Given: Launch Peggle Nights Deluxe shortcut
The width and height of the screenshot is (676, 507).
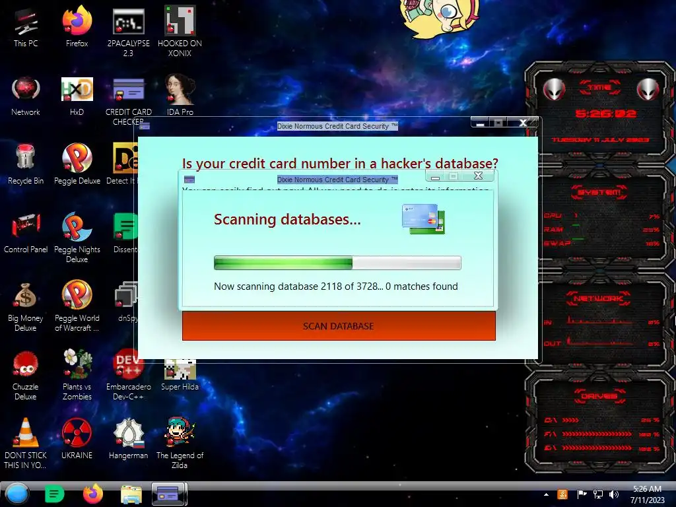Looking at the screenshot, I should click(77, 237).
